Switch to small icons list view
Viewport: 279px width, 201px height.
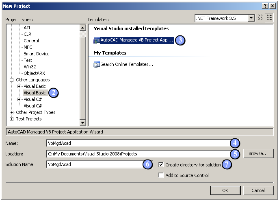coord(269,17)
